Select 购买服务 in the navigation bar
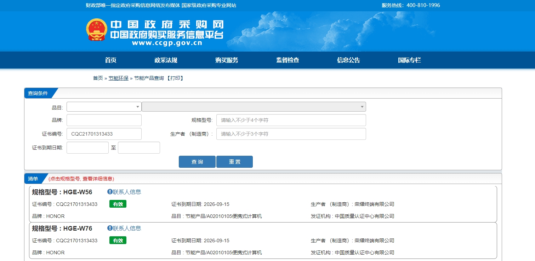 [x=227, y=60]
